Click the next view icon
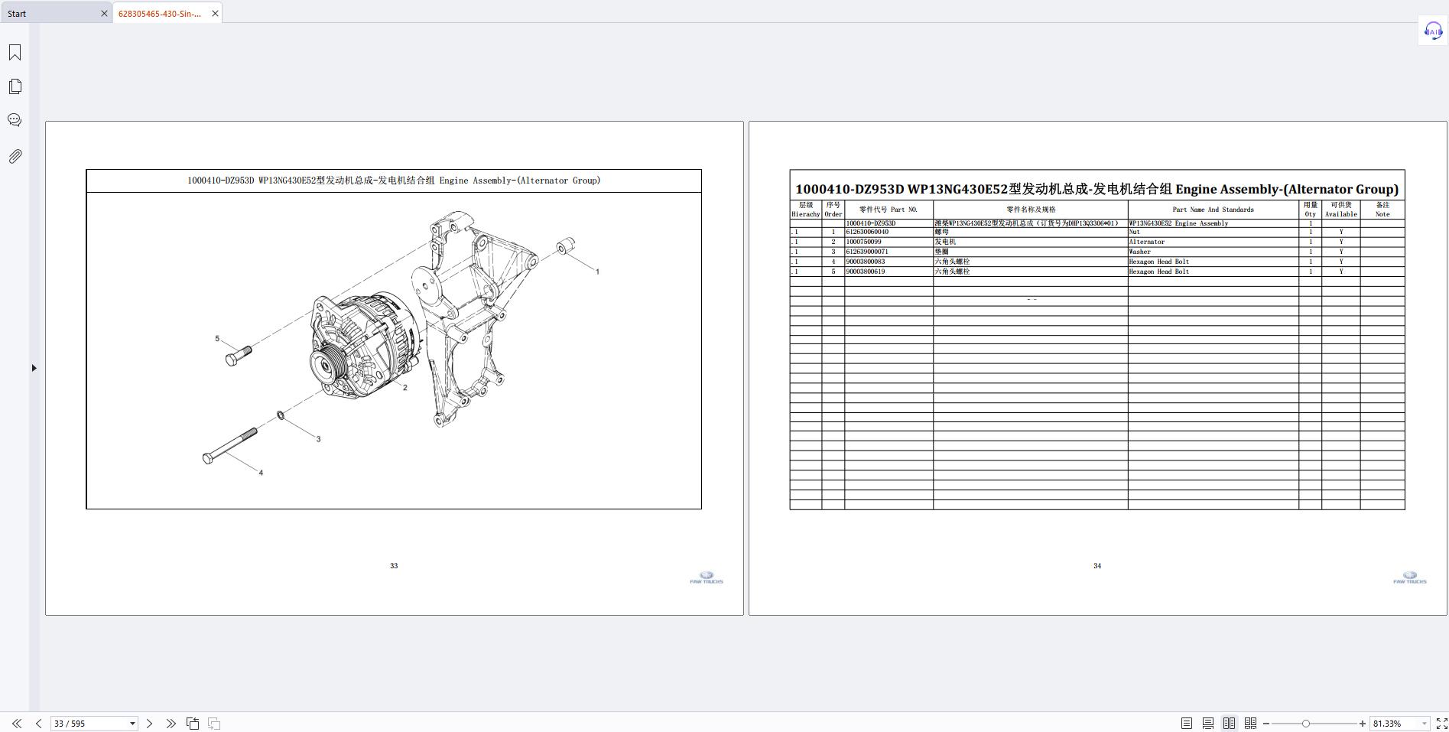 [x=214, y=724]
